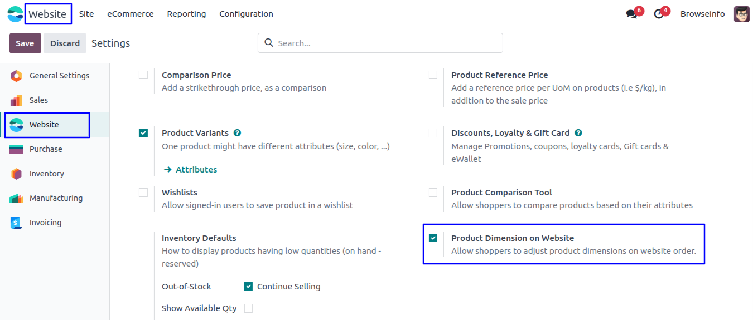Open the activities clock icon
The height and width of the screenshot is (320, 753).
point(659,14)
